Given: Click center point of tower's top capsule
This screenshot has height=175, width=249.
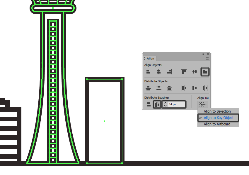Looking at the screenshot, I should click(53, 8).
